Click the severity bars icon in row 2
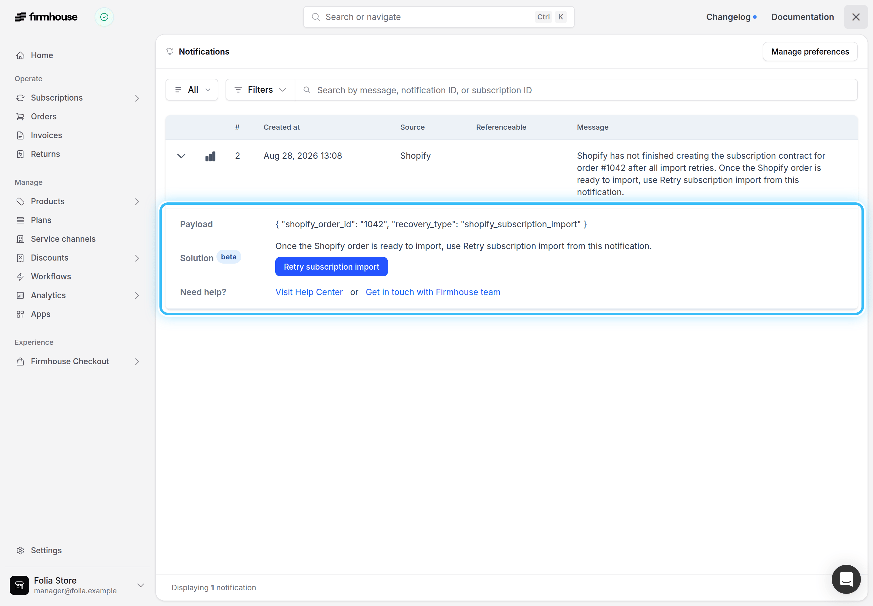This screenshot has height=606, width=873. (210, 156)
